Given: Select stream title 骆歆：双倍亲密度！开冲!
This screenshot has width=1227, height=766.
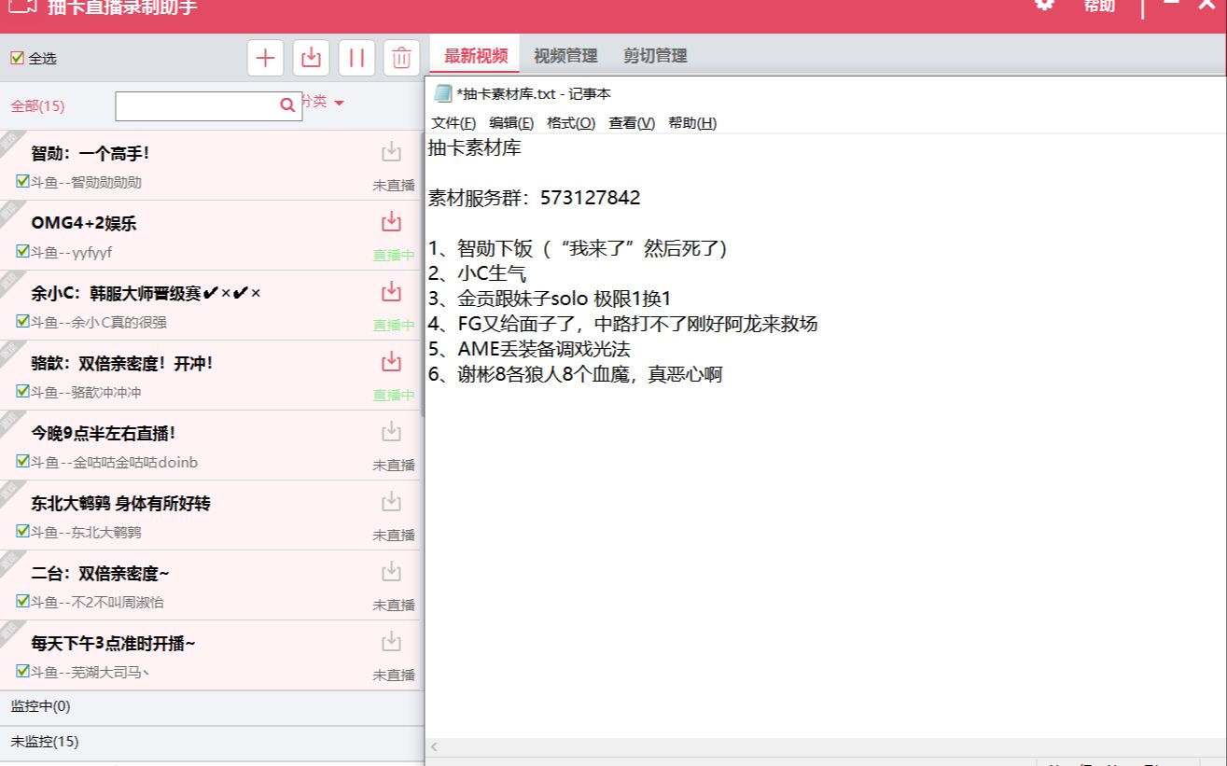Looking at the screenshot, I should (122, 364).
